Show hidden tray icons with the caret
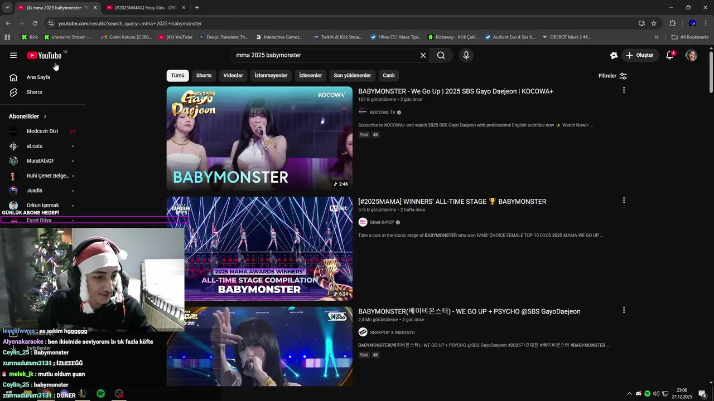Screen dimensions: 714x401 [630, 394]
